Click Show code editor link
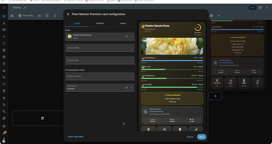Screen dimensions: 272x144 click(76, 137)
